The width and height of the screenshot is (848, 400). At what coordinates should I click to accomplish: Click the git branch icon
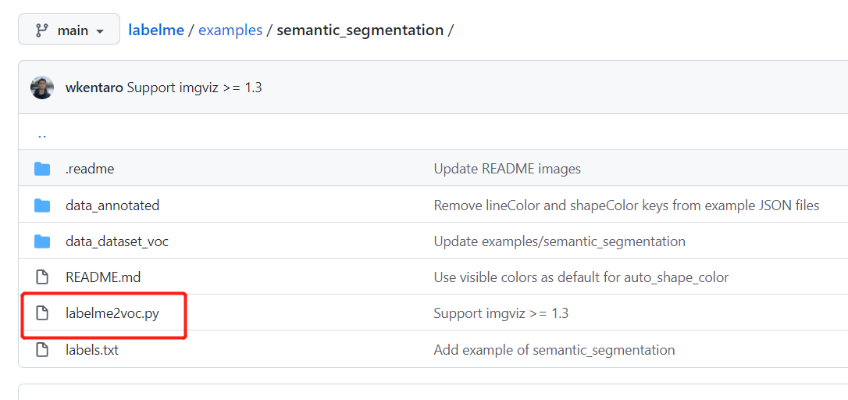click(x=41, y=30)
